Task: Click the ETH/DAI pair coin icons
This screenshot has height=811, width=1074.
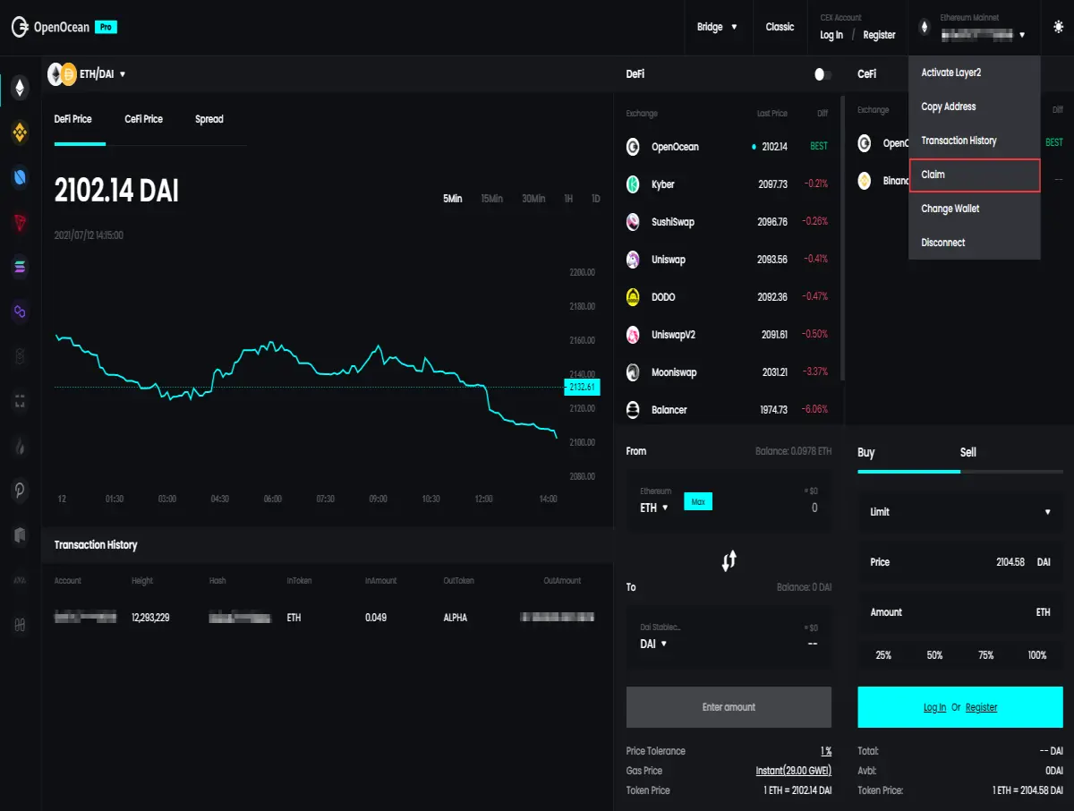Action: tap(62, 74)
